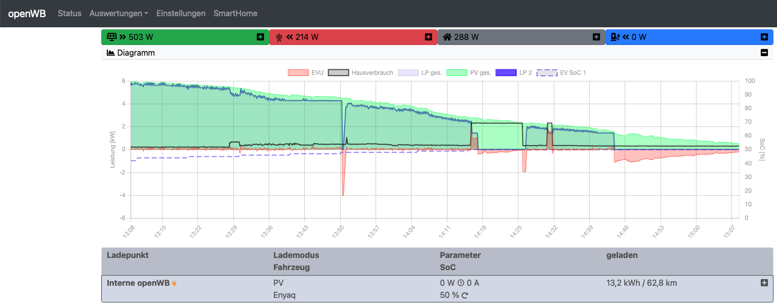The height and width of the screenshot is (306, 777).
Task: Open the Einstellungen menu item
Action: (181, 14)
